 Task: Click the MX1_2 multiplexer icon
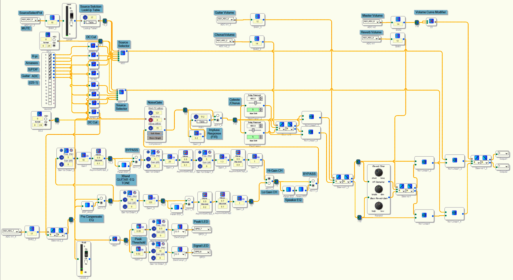[x=121, y=92]
